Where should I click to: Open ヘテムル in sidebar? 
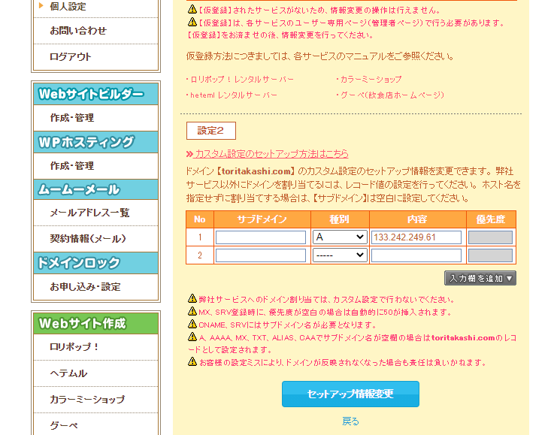pos(68,373)
